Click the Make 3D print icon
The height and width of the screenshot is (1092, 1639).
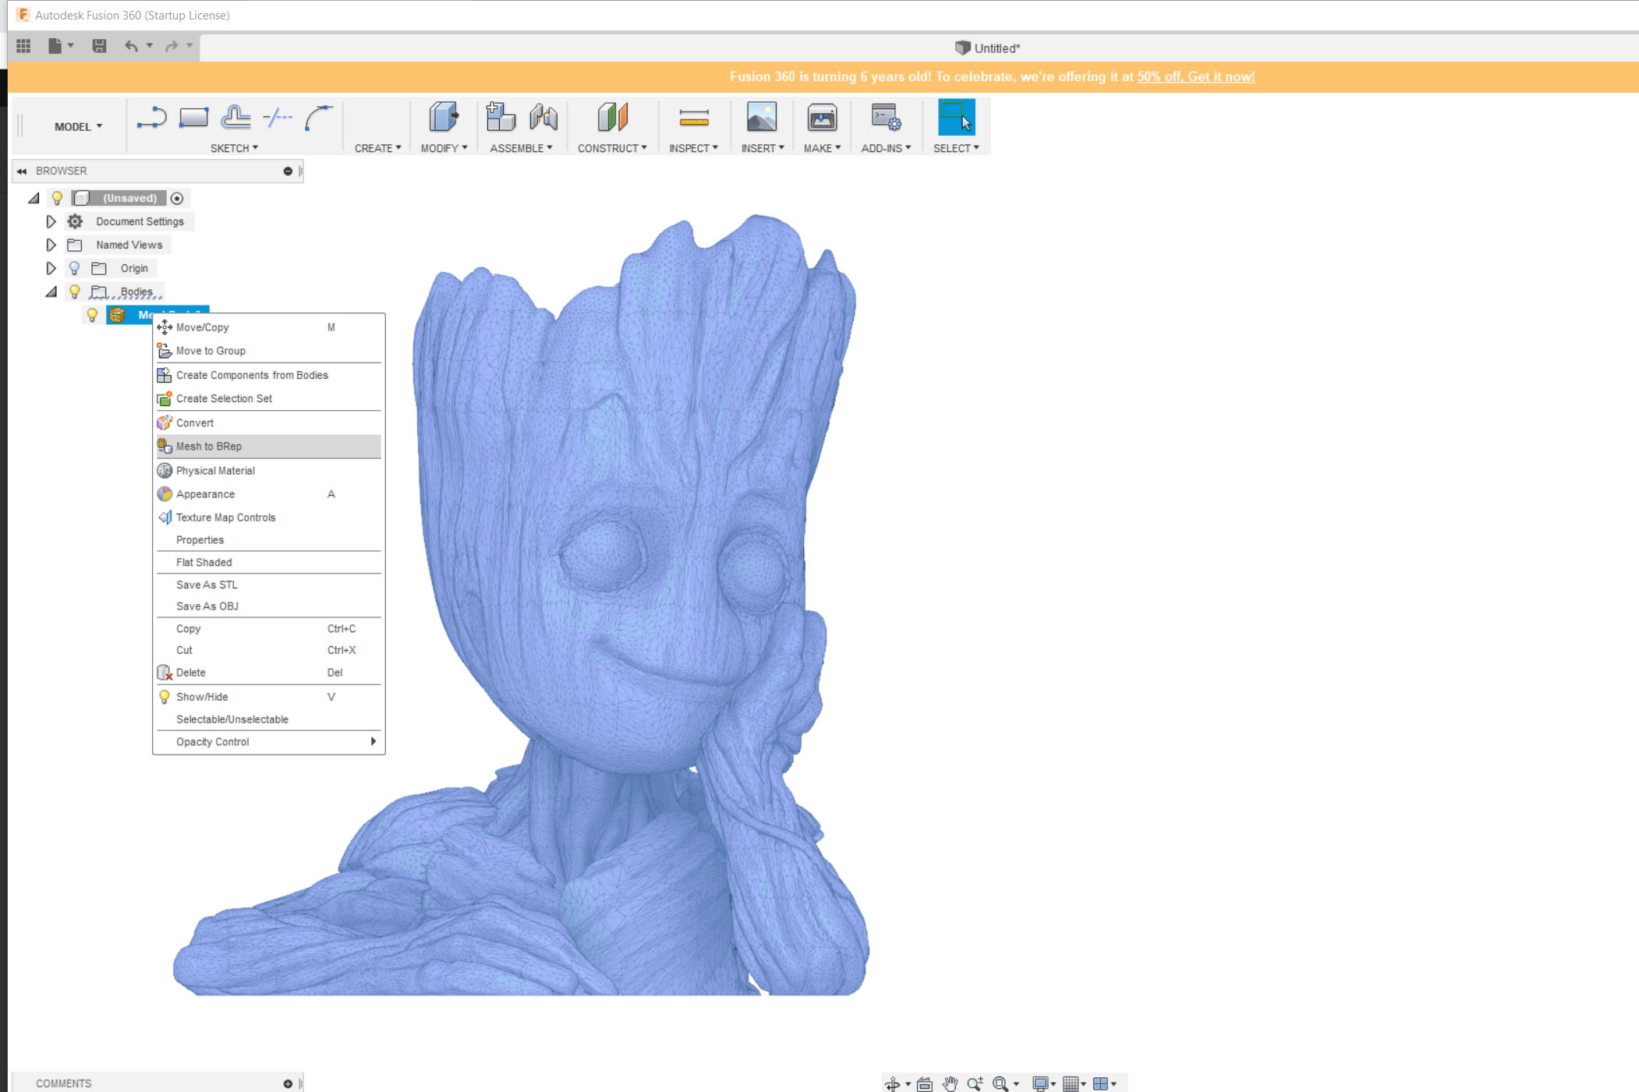(822, 118)
